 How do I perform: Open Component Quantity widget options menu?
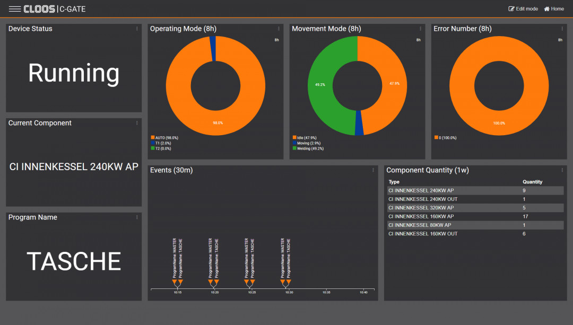click(x=562, y=170)
